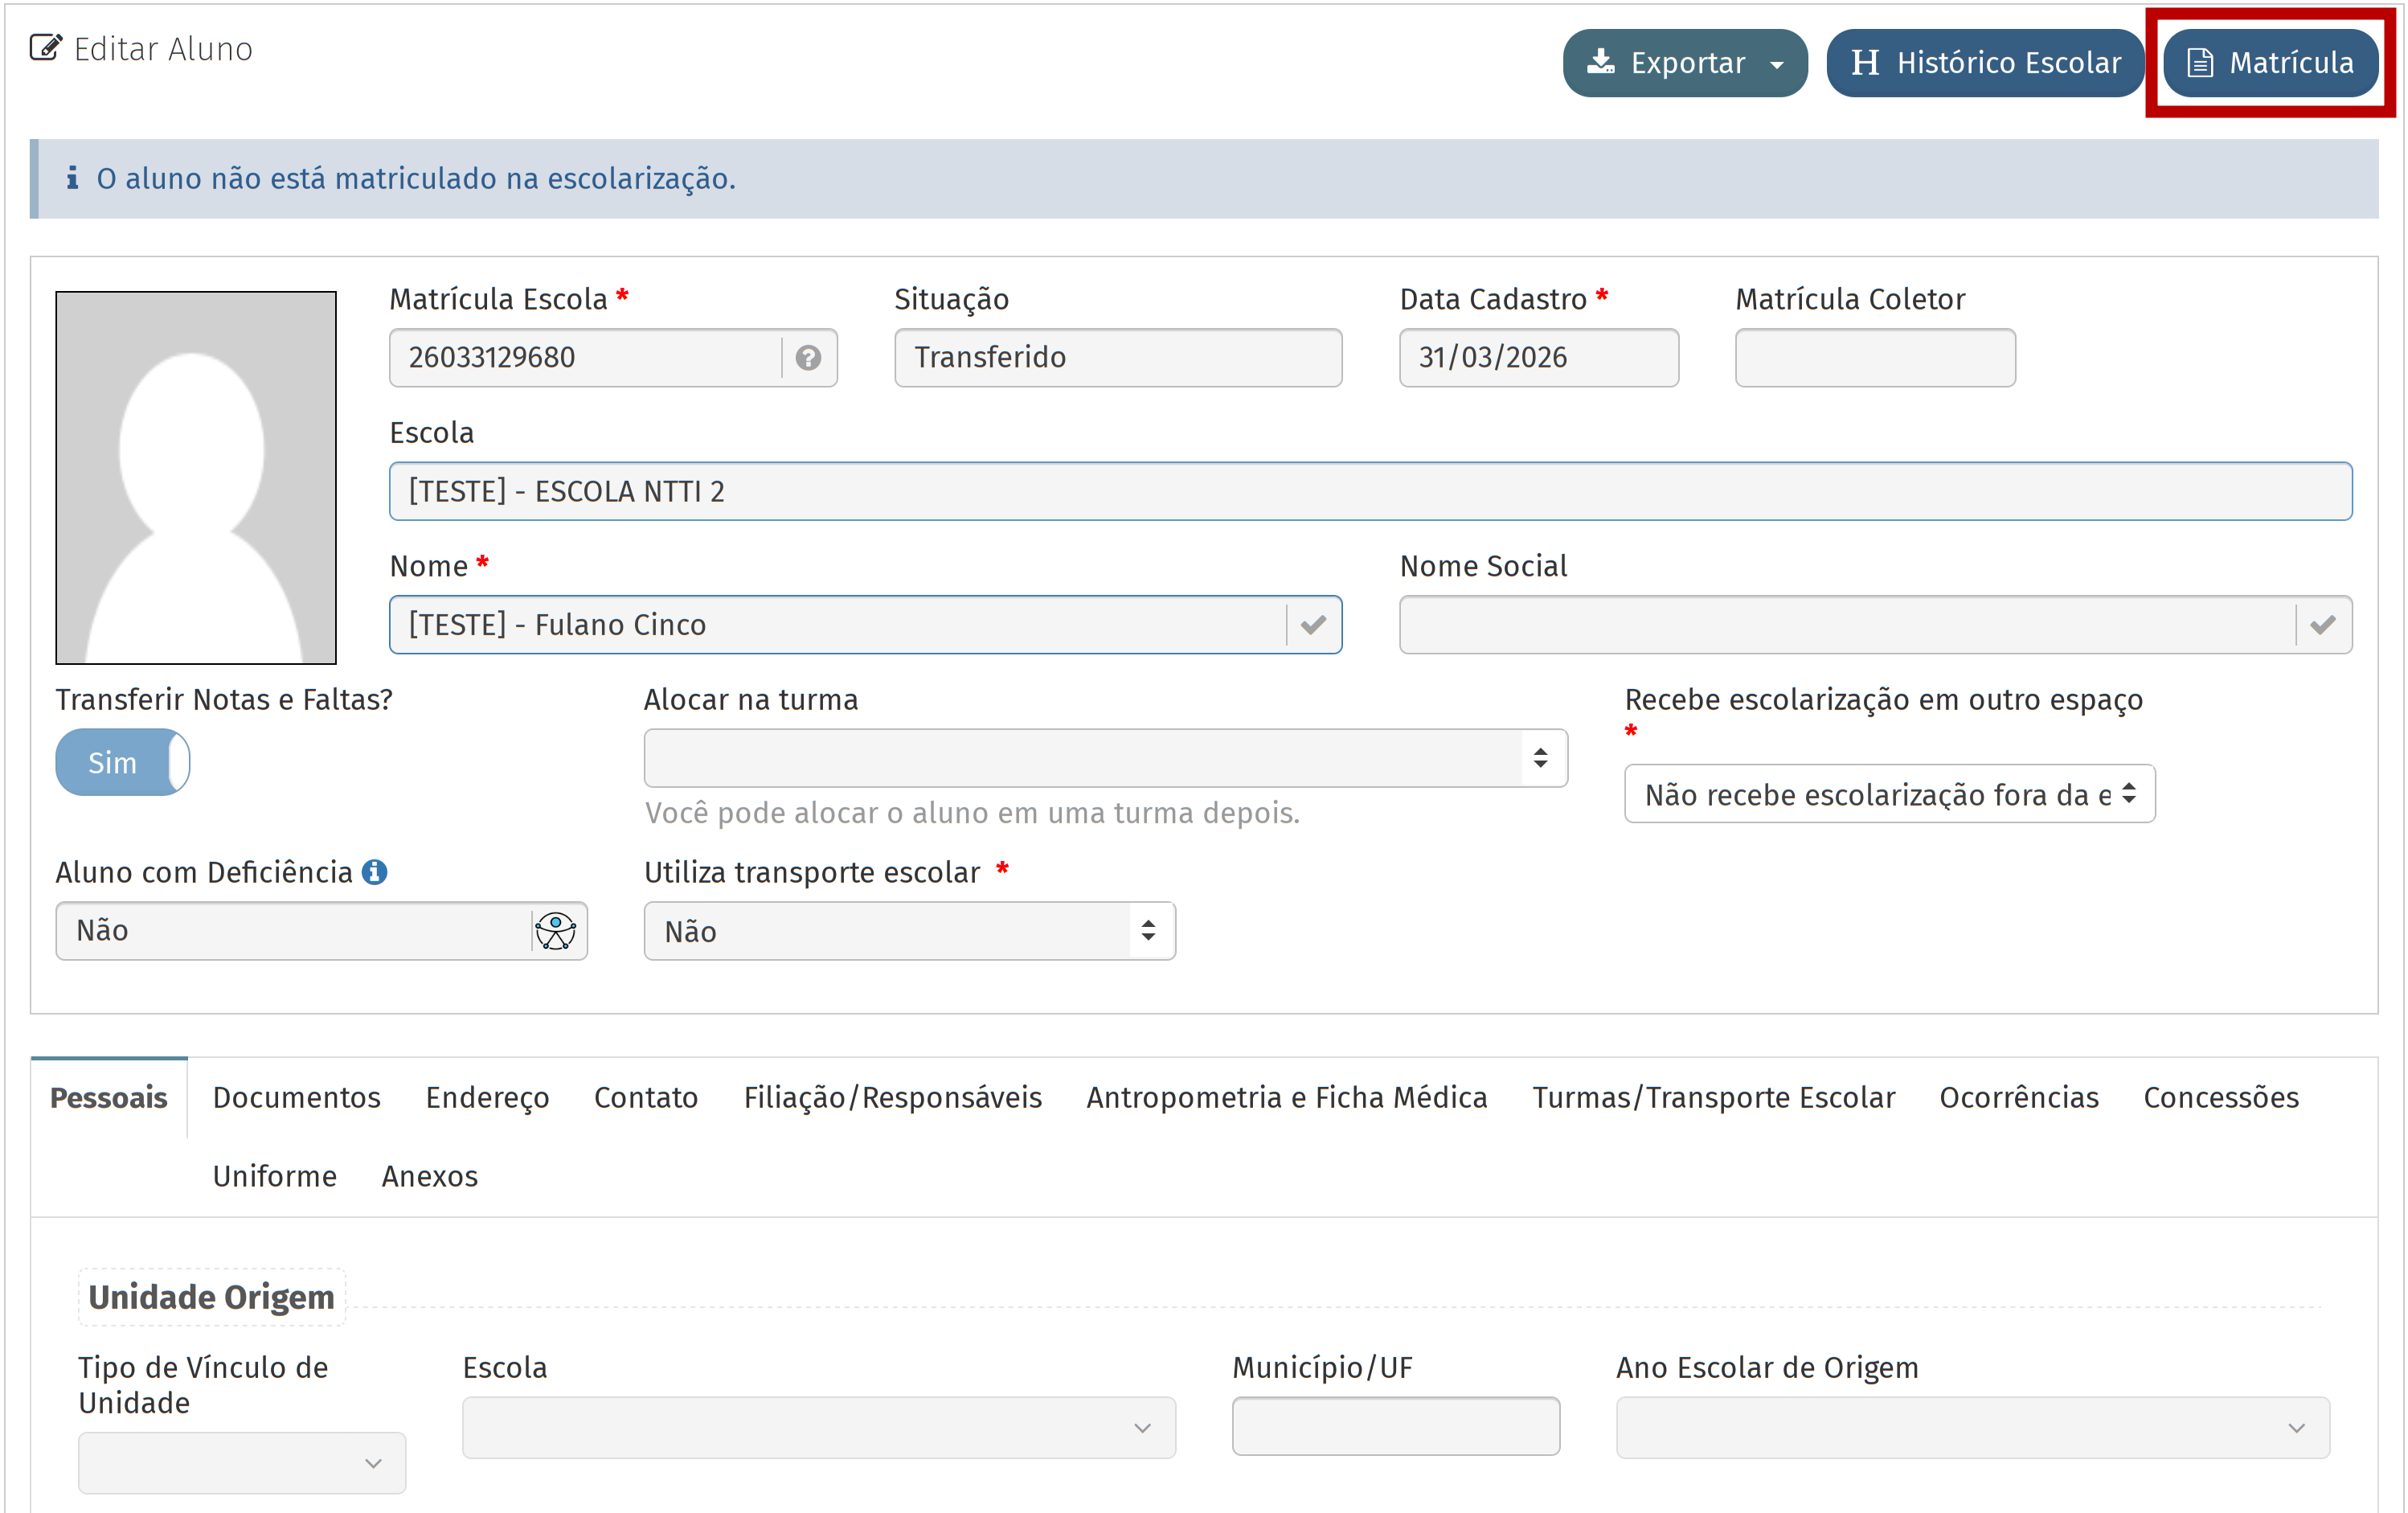
Task: Open the Utiliza transporte escolar dropdown
Action: pyautogui.click(x=909, y=931)
